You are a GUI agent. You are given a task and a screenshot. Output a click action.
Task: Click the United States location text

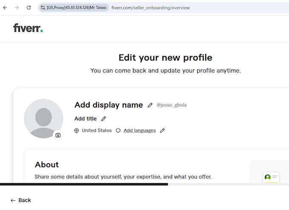point(97,131)
